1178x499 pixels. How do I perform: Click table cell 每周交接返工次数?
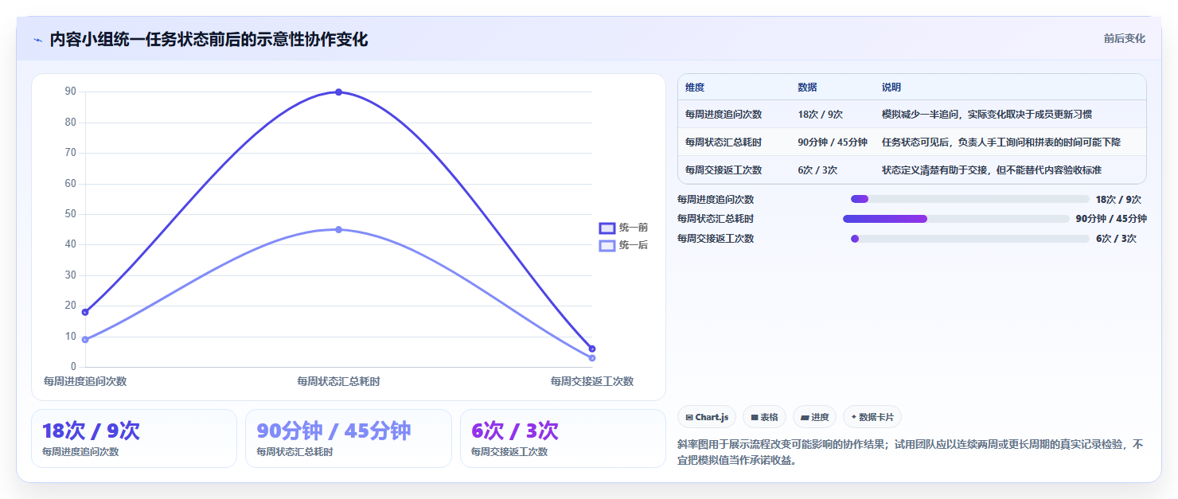[724, 170]
